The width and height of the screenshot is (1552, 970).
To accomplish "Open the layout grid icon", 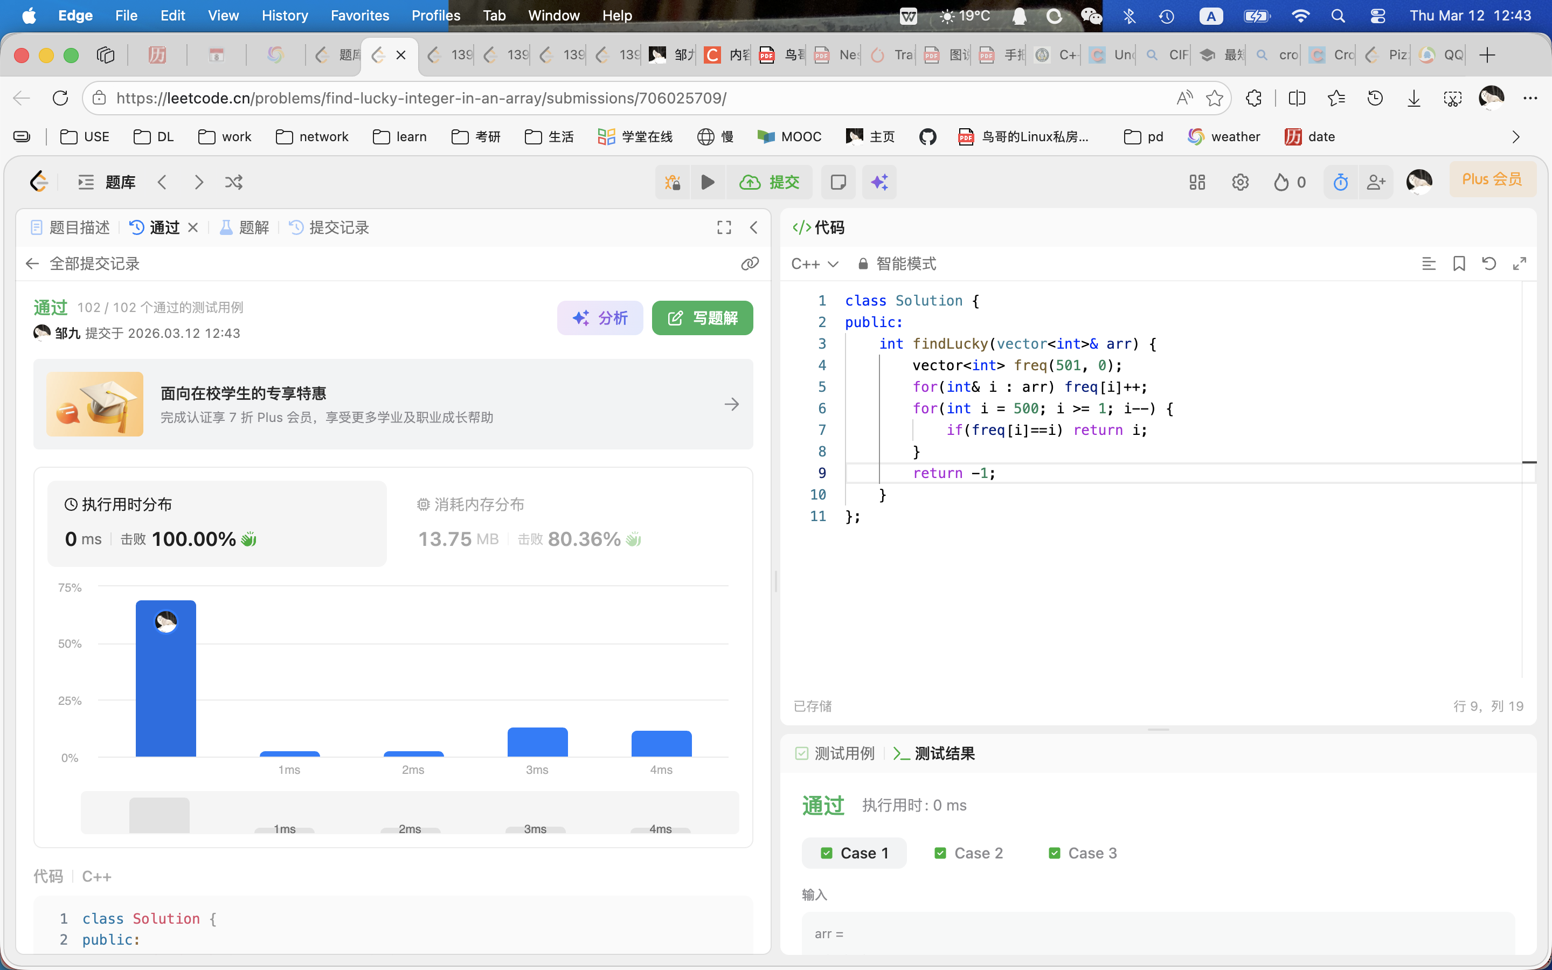I will click(x=1197, y=182).
